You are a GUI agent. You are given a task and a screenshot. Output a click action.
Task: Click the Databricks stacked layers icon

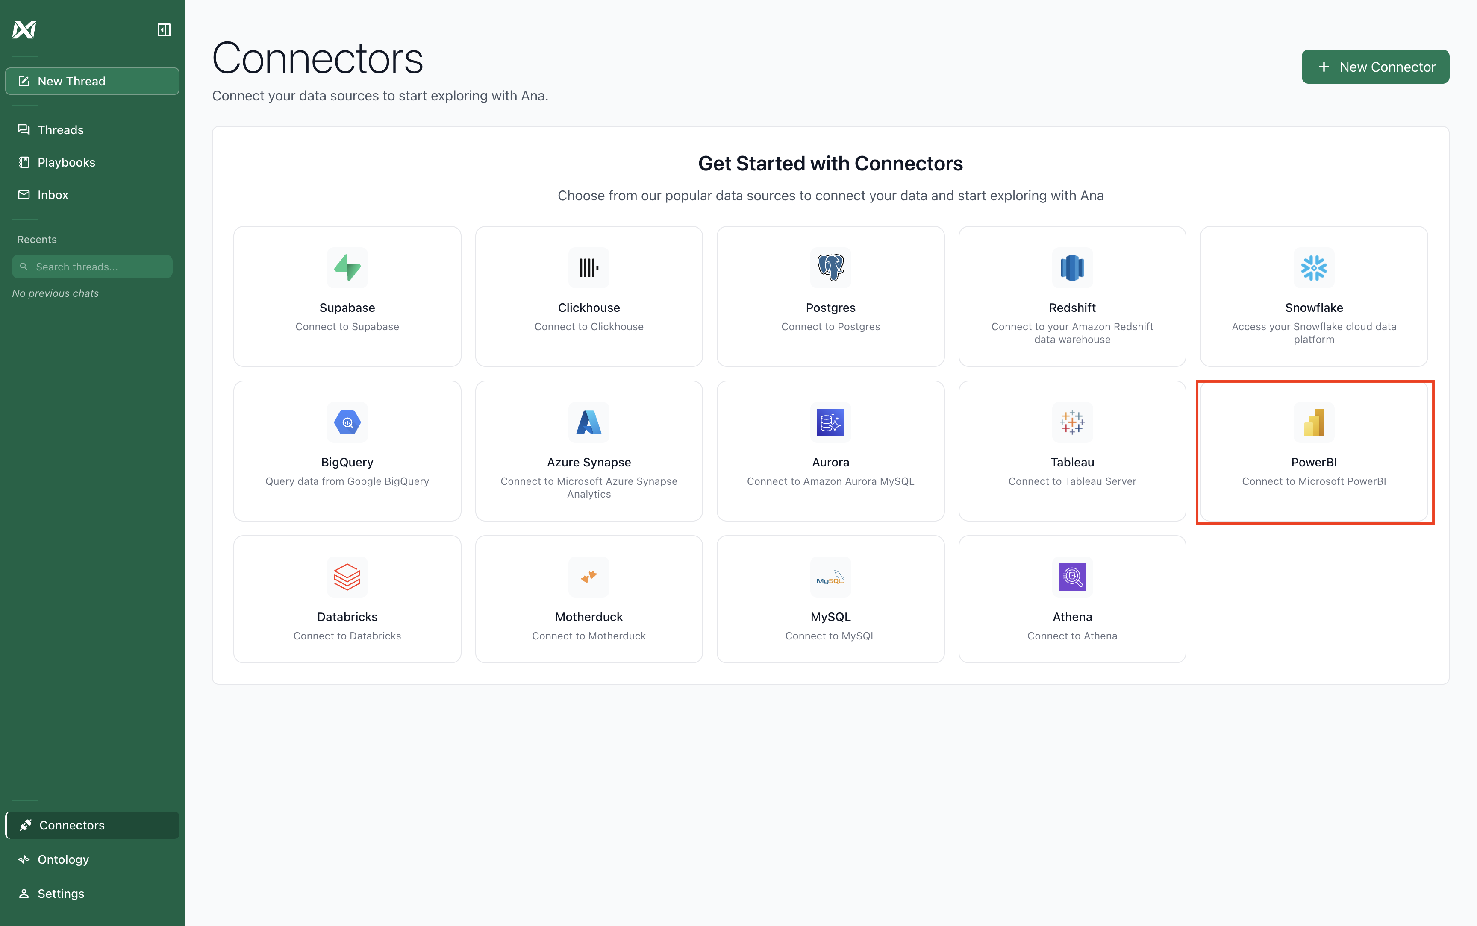tap(347, 577)
